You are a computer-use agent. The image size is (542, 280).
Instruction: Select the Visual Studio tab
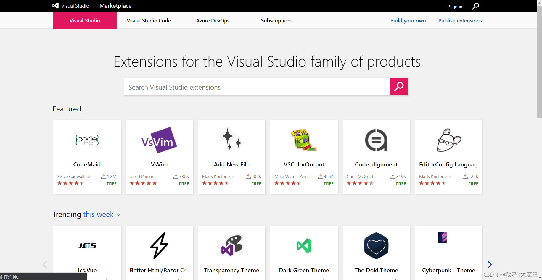(x=85, y=20)
